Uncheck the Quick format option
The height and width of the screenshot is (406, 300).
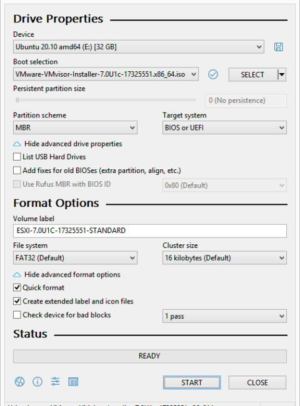17,288
